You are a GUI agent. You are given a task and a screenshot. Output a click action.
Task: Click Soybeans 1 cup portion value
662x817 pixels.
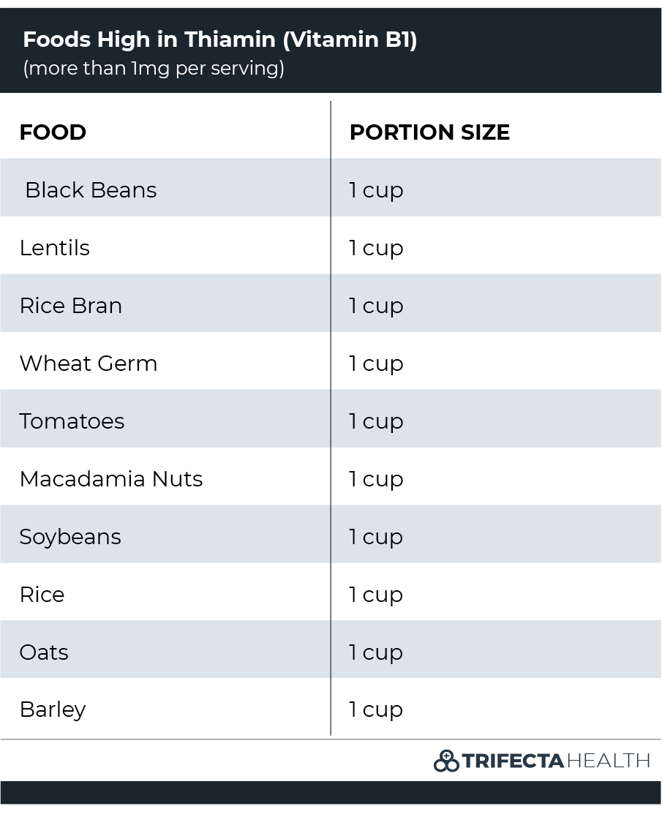coord(376,537)
